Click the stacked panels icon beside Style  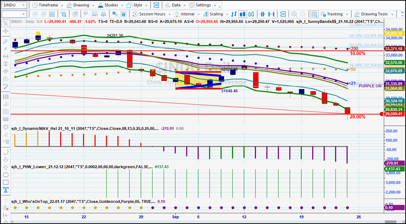pyautogui.click(x=156, y=5)
